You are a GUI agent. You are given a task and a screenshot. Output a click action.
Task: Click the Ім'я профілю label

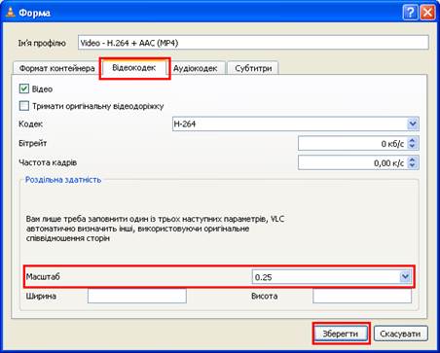[x=42, y=43]
